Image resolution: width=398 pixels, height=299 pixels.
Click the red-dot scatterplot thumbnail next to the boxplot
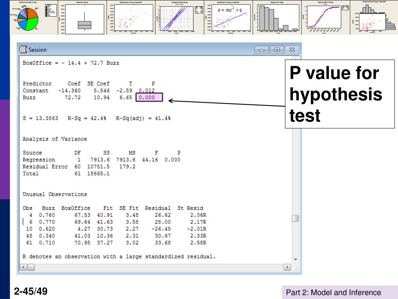[x=131, y=18]
